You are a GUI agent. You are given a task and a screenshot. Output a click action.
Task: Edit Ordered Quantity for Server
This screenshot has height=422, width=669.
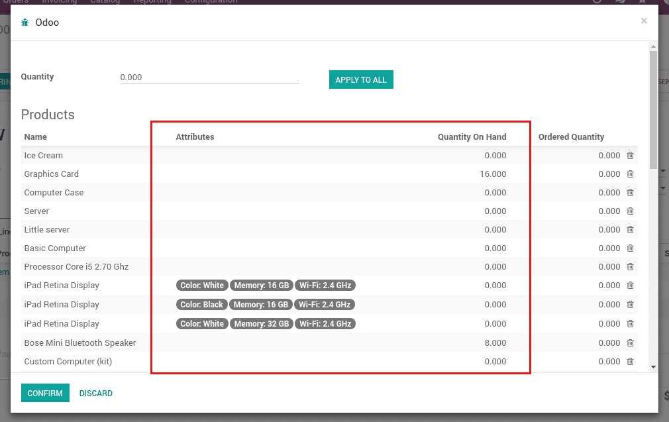pyautogui.click(x=609, y=211)
